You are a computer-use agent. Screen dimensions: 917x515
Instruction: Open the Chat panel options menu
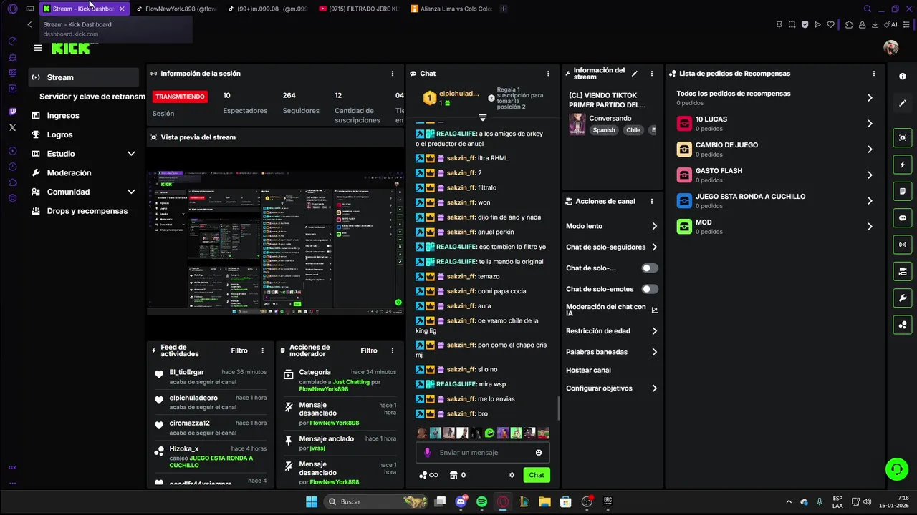[548, 74]
